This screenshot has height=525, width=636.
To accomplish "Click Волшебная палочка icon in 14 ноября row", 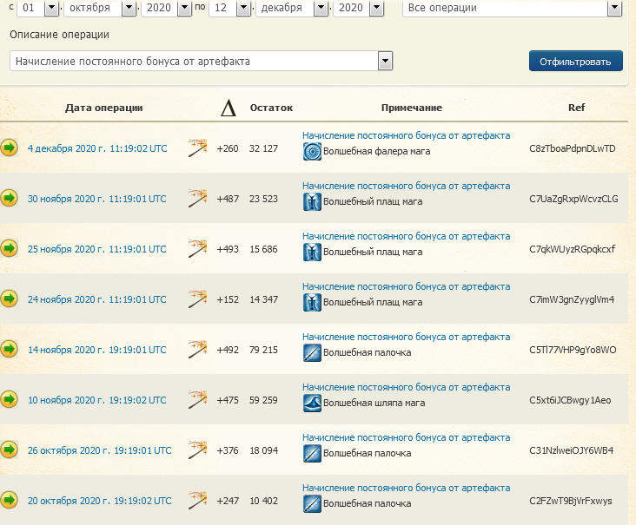I will click(x=312, y=352).
